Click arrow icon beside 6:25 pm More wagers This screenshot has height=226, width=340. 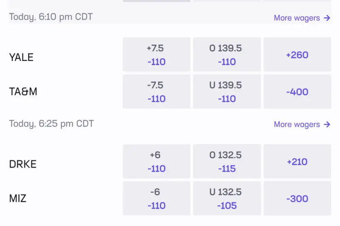click(x=327, y=124)
